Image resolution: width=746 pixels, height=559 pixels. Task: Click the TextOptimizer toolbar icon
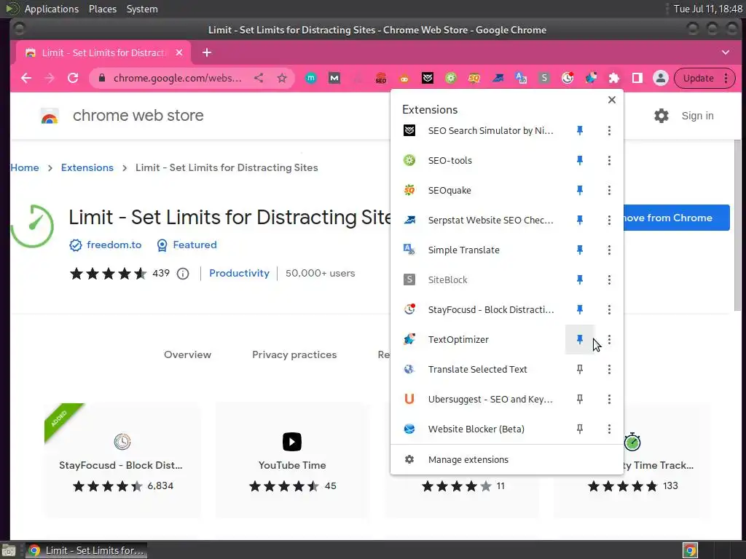[x=590, y=78]
